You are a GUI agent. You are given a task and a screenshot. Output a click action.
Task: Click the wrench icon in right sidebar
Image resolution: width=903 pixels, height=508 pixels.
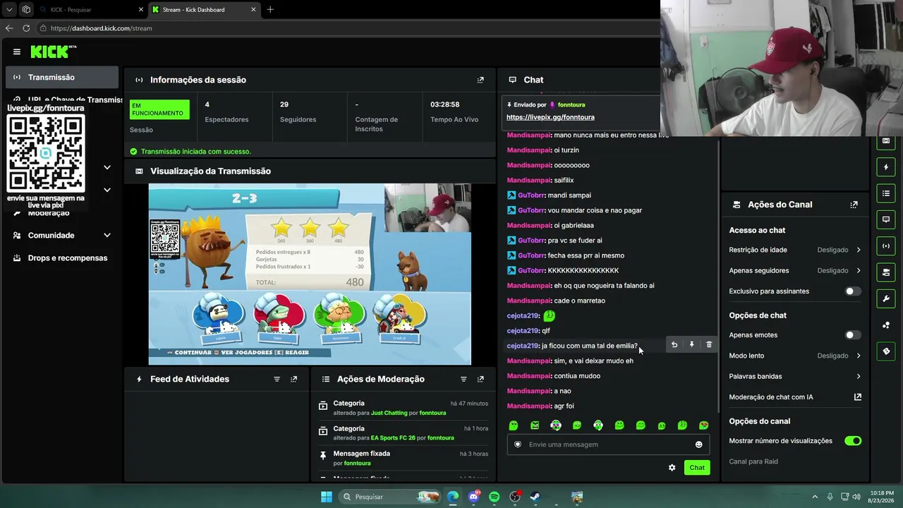[886, 298]
